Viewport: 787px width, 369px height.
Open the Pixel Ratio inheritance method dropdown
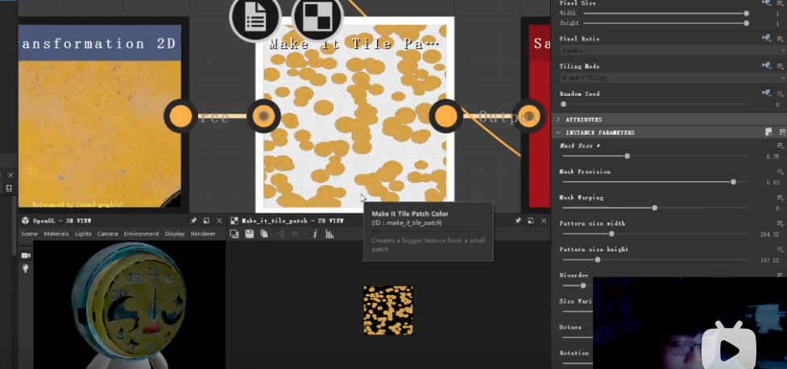tap(766, 38)
